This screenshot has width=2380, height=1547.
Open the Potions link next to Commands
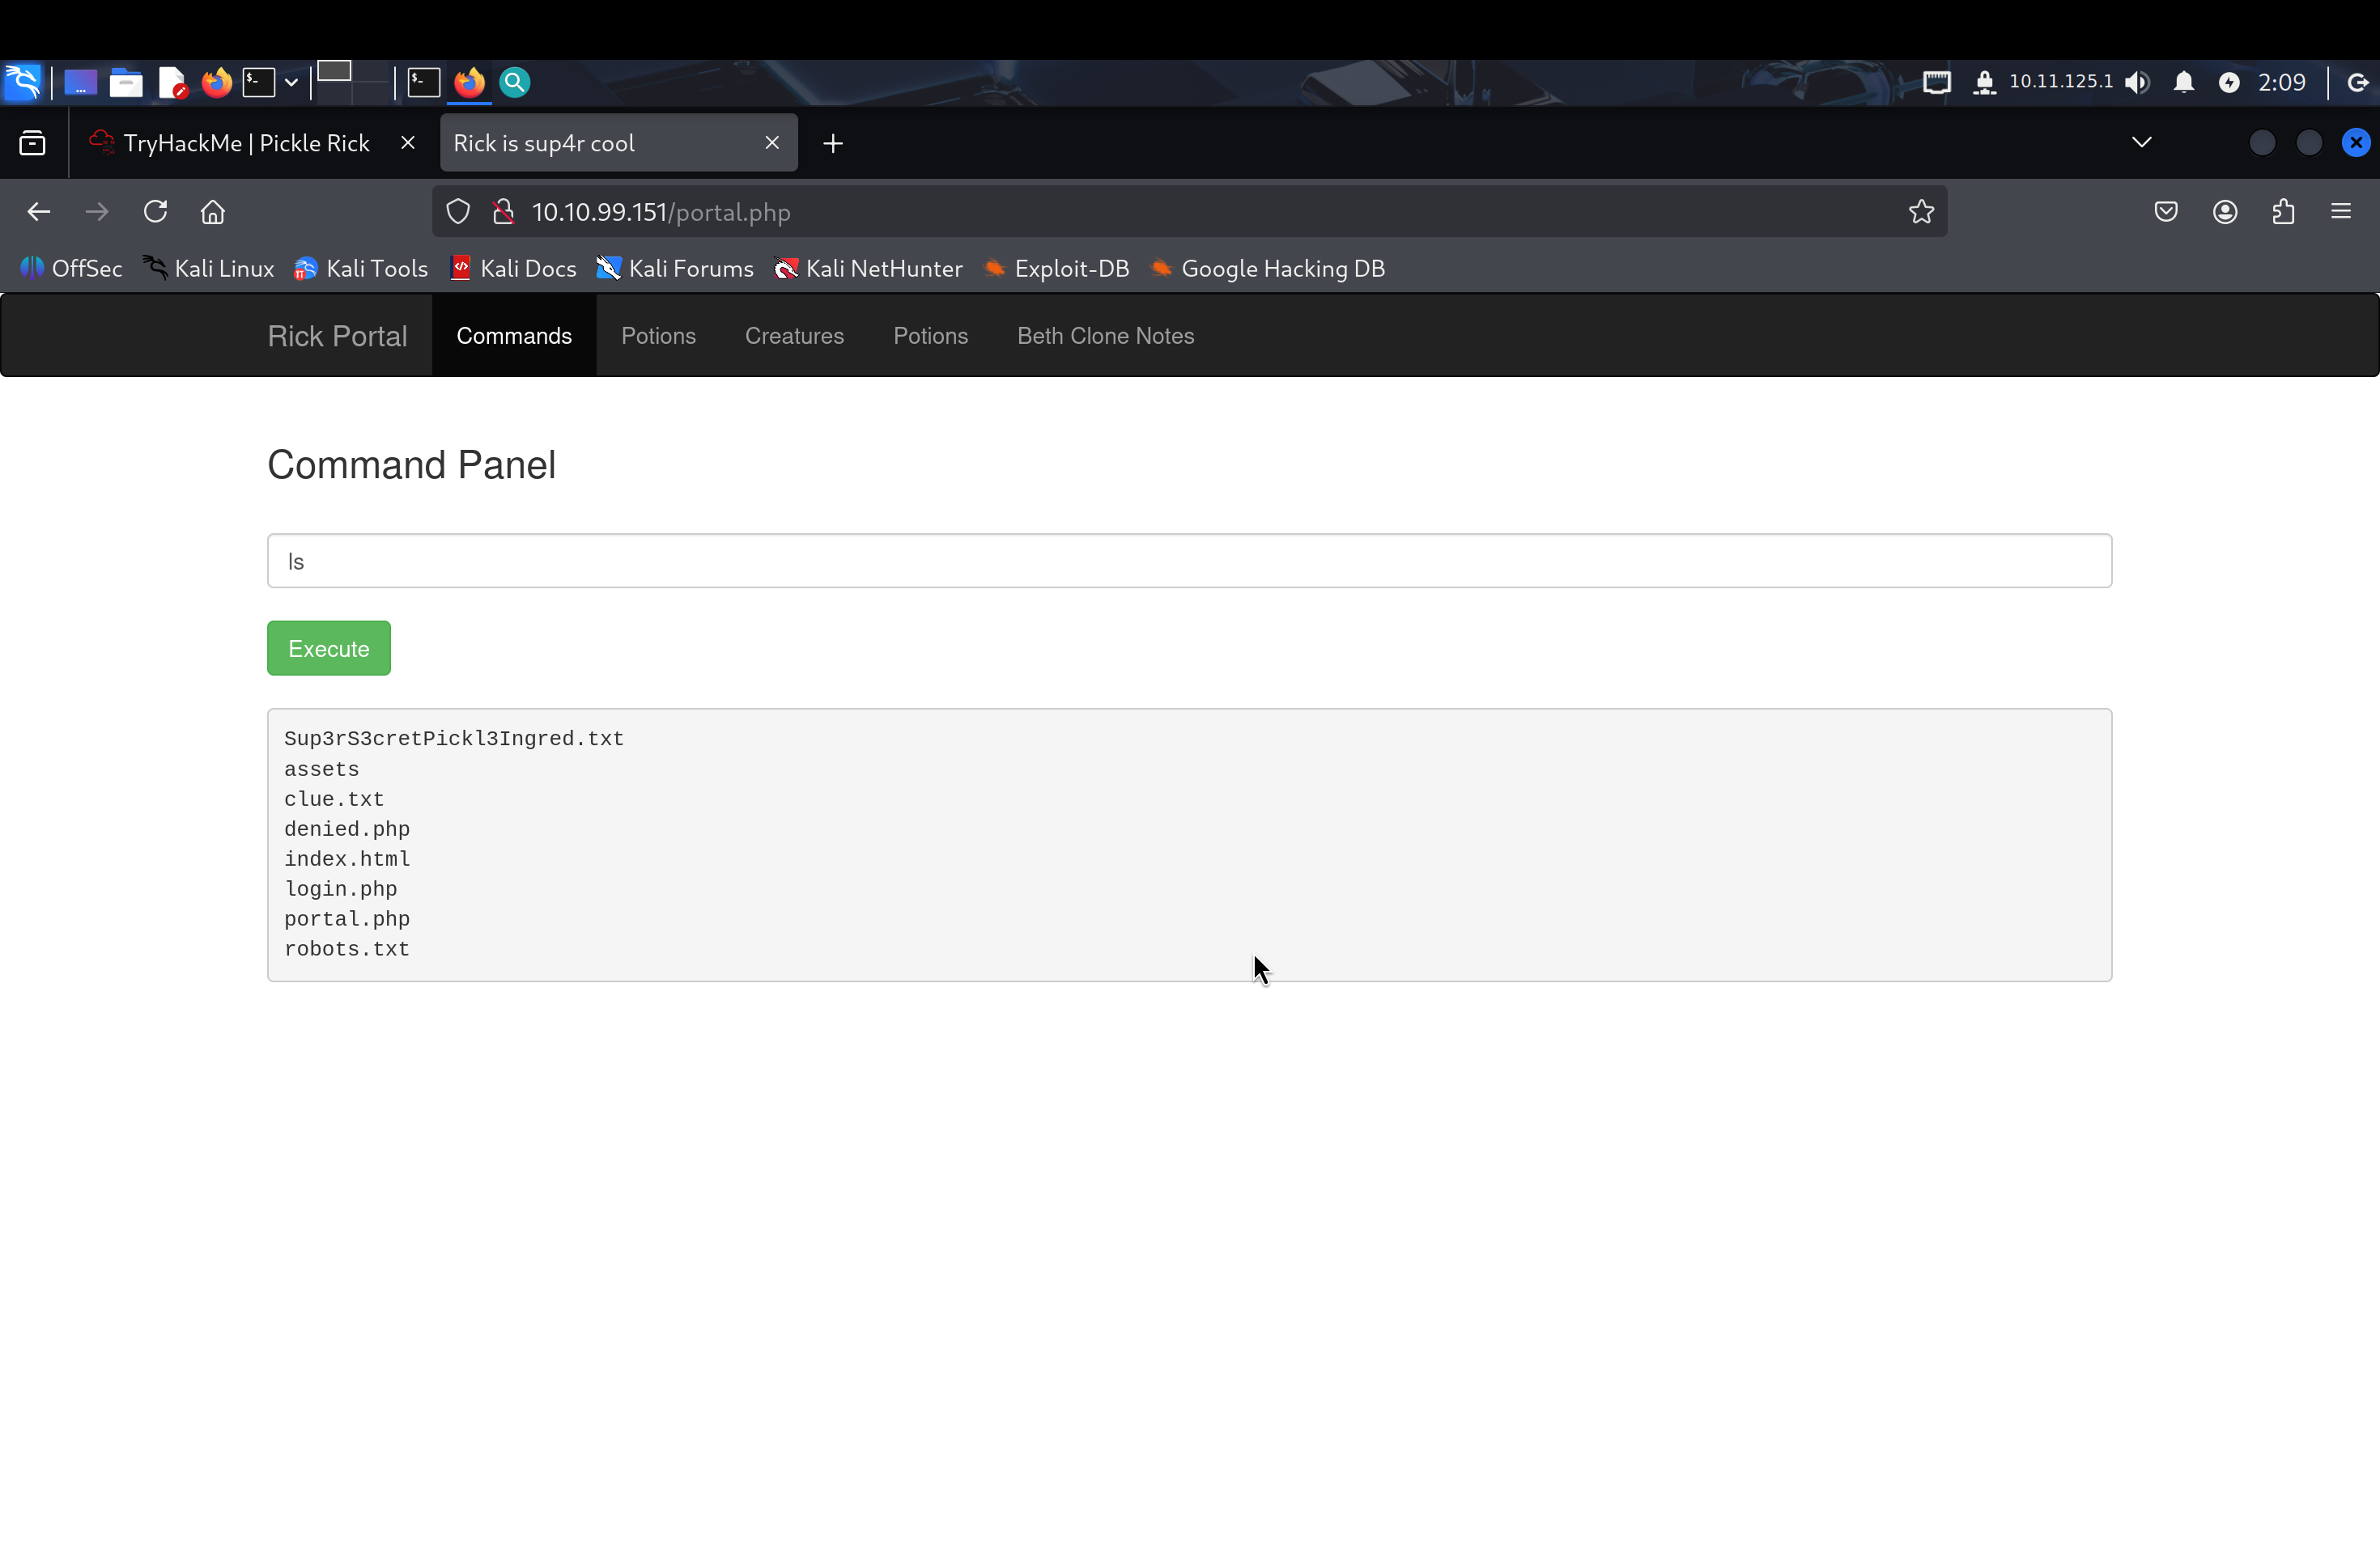click(x=658, y=336)
